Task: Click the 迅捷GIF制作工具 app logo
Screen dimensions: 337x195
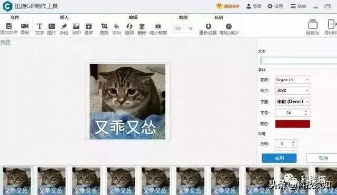Action: coord(7,6)
